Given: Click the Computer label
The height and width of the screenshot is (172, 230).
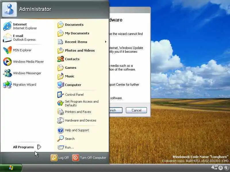Looking at the screenshot, I should click(73, 85).
